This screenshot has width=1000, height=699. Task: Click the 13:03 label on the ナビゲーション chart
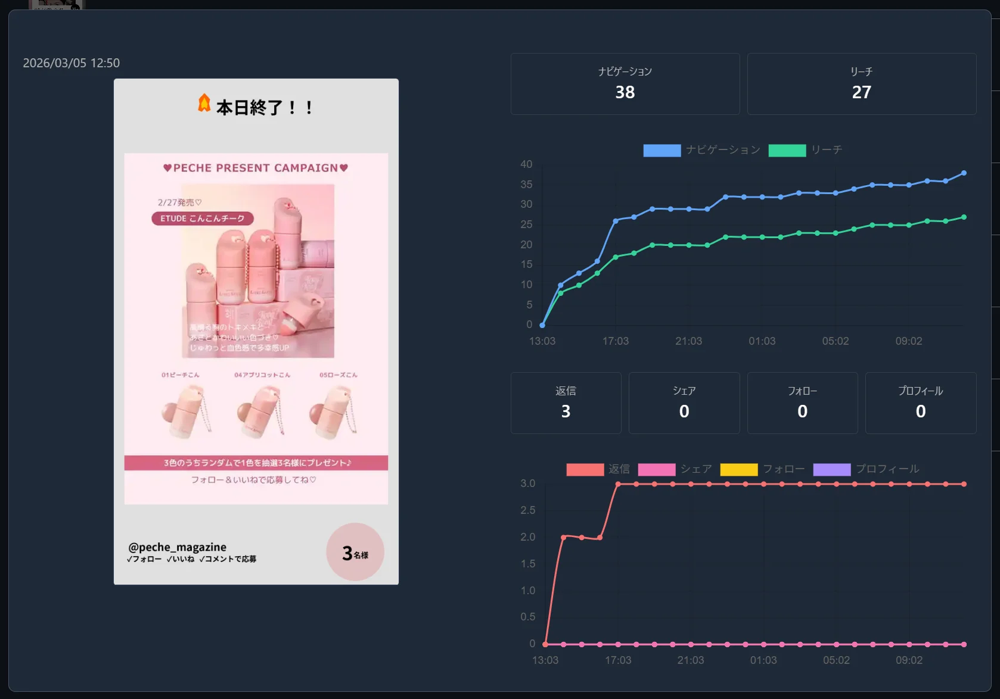coord(542,341)
